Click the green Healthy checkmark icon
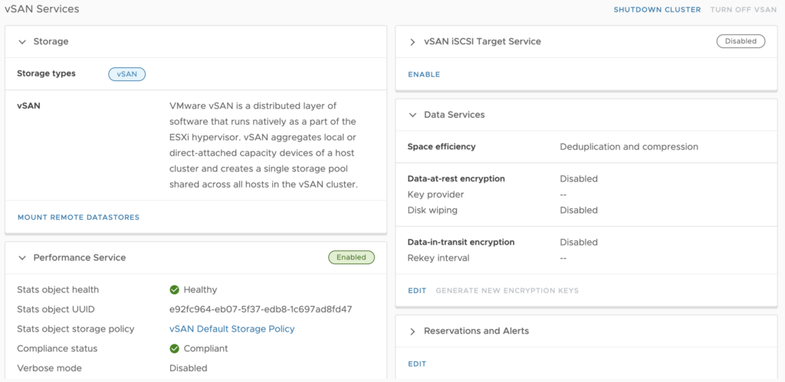 tap(174, 289)
